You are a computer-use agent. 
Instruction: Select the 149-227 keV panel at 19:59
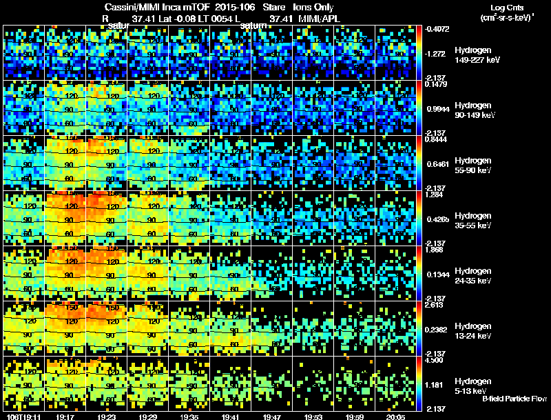(x=355, y=53)
